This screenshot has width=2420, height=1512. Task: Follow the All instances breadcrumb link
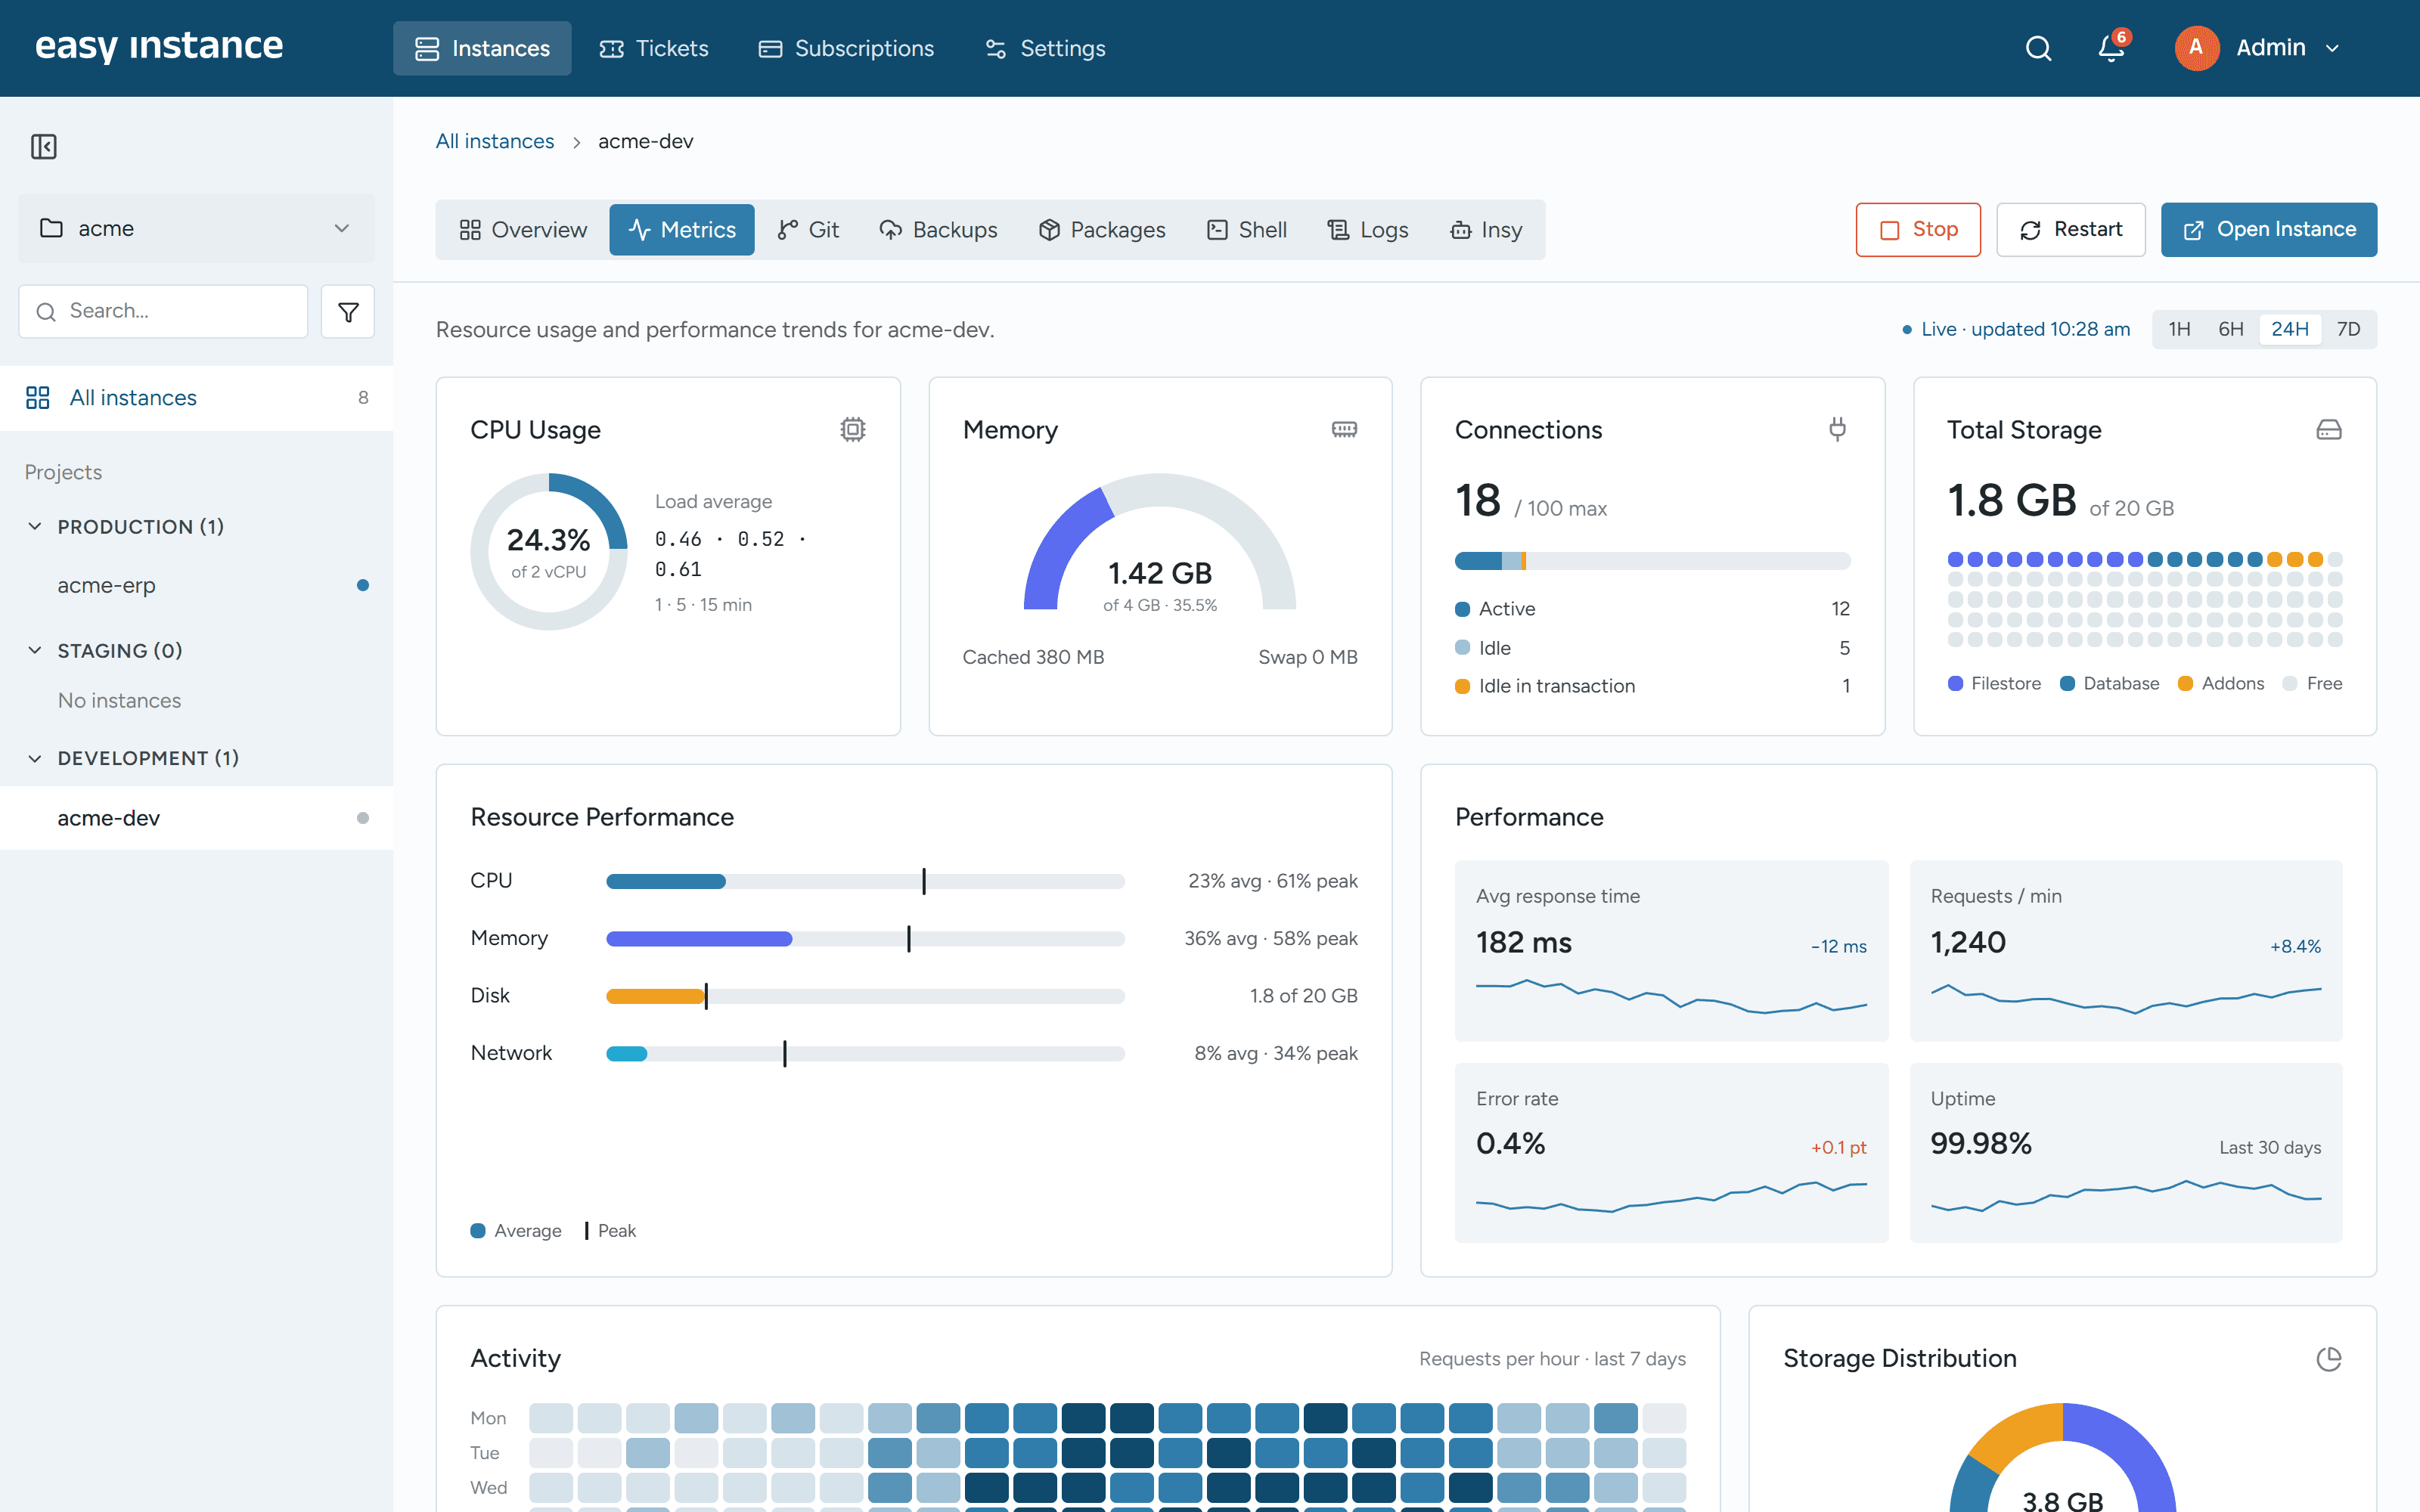click(495, 141)
